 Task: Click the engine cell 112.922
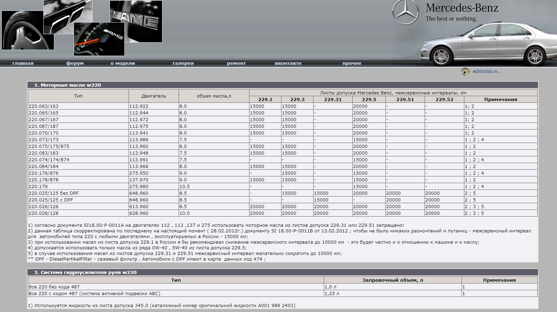coord(154,106)
